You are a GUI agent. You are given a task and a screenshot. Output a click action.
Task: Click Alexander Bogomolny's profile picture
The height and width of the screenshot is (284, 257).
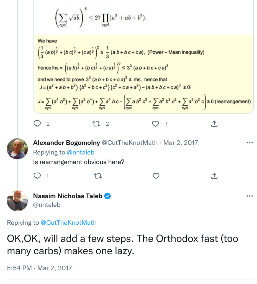tap(17, 149)
